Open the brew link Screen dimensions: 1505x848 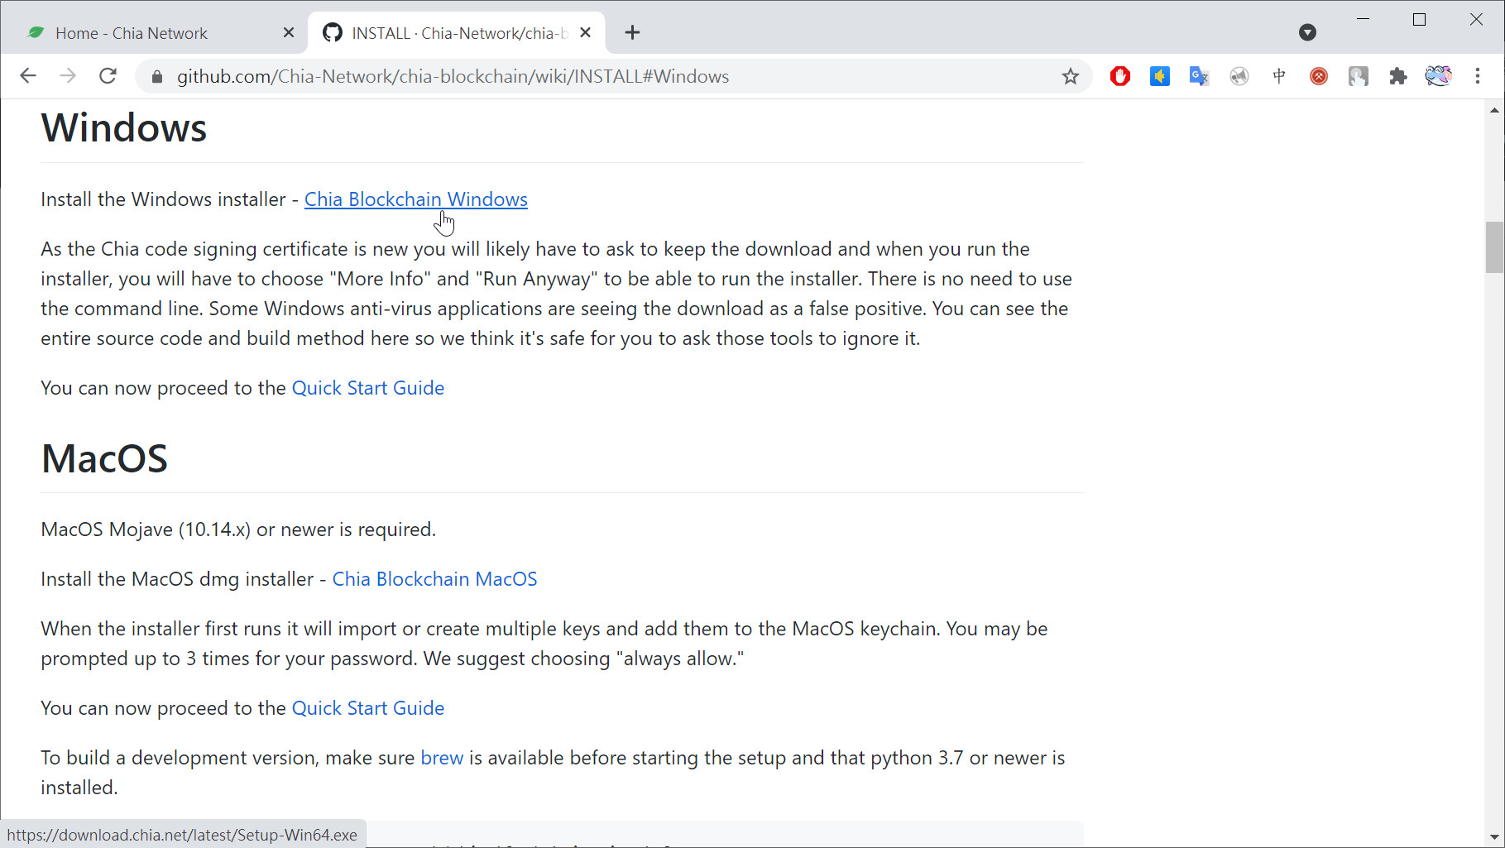[442, 758]
